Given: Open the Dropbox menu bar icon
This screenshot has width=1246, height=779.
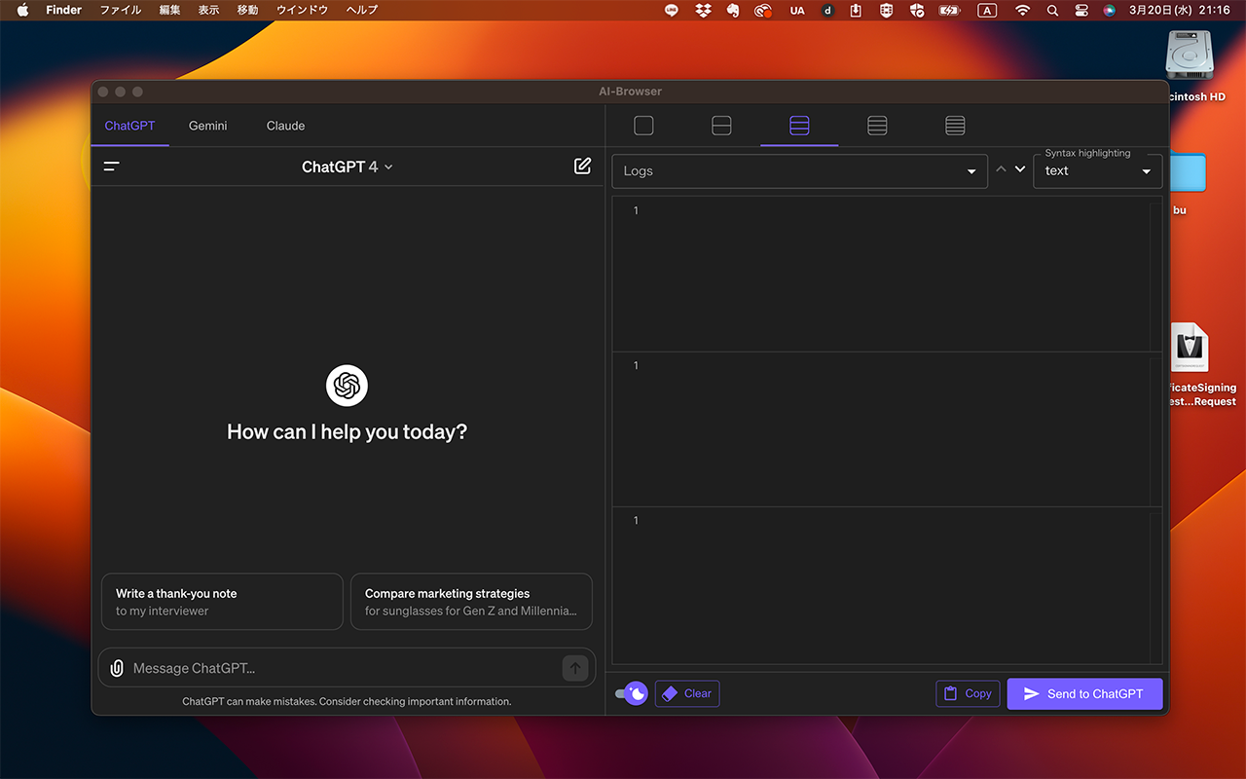Looking at the screenshot, I should (703, 10).
